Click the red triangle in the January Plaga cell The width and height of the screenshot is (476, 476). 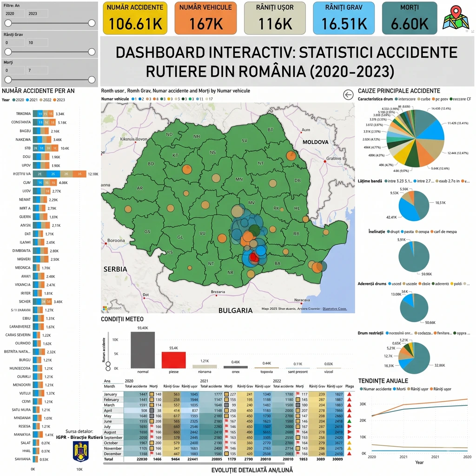click(350, 394)
